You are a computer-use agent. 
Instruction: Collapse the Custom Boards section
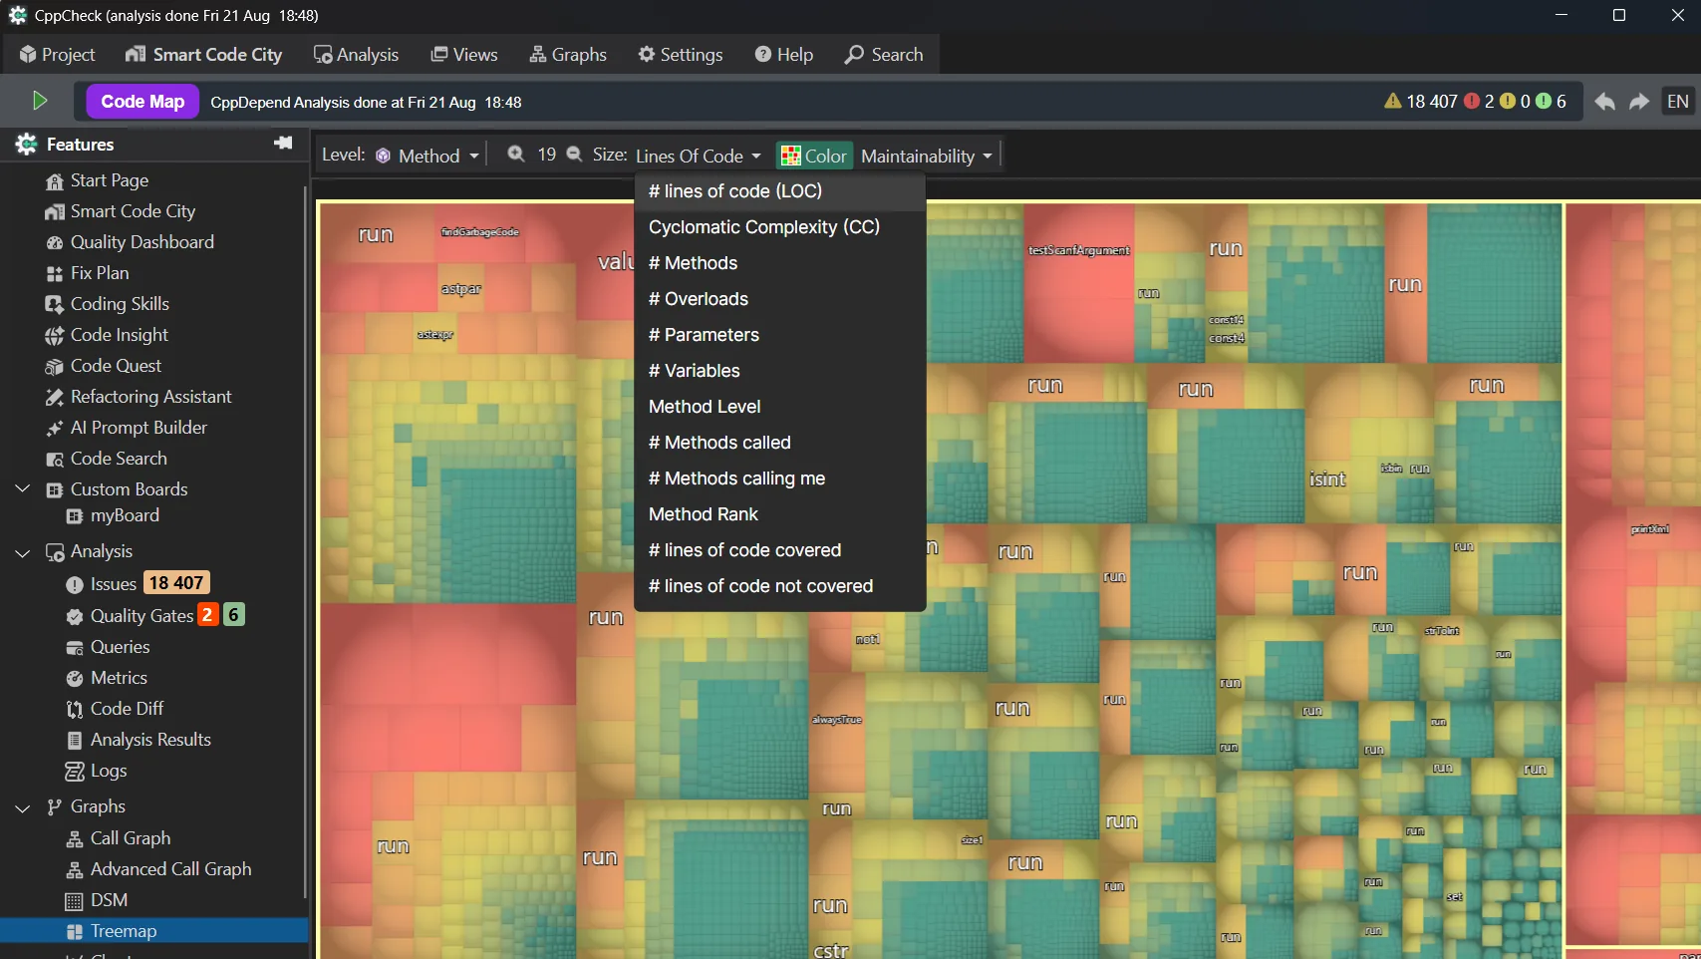point(22,488)
